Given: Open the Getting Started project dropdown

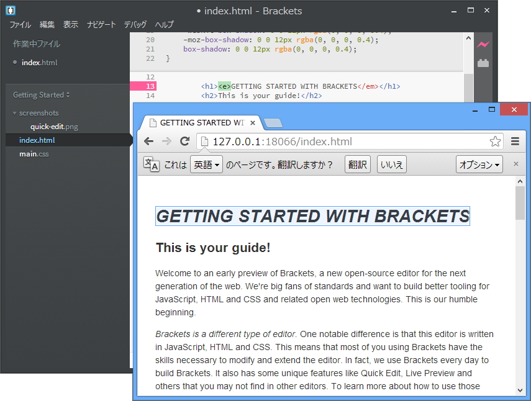Looking at the screenshot, I should pyautogui.click(x=42, y=95).
